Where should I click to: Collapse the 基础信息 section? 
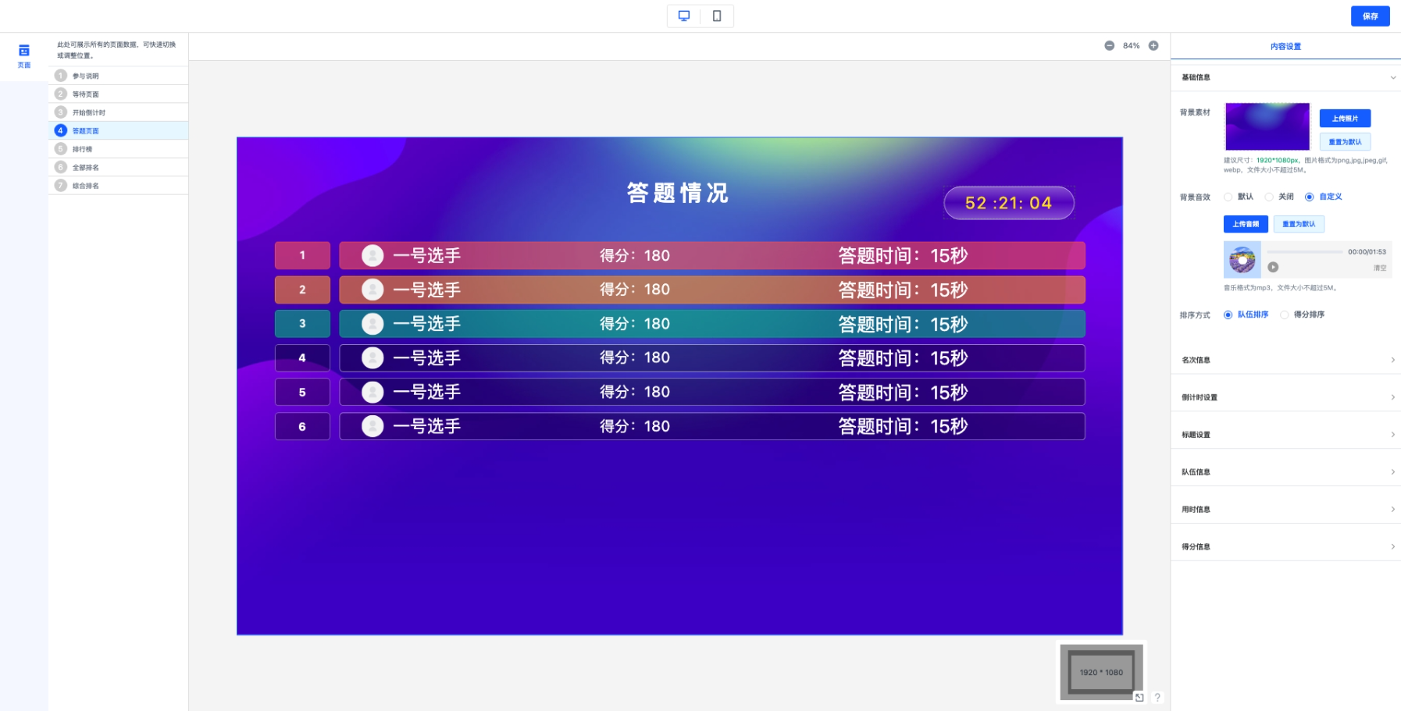(x=1392, y=77)
